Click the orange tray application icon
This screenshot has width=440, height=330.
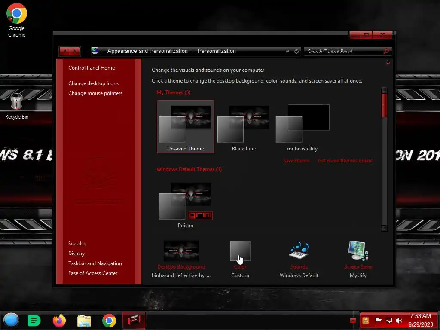click(366, 320)
